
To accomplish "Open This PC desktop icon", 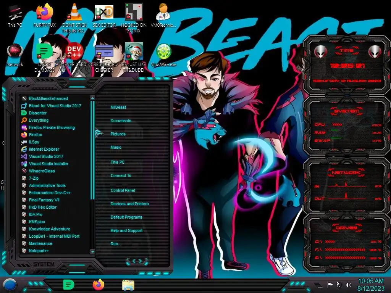I will (15, 16).
